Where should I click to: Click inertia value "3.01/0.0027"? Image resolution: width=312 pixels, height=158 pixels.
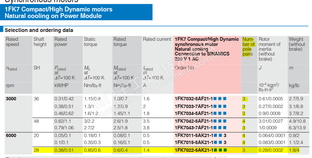(x=270, y=121)
